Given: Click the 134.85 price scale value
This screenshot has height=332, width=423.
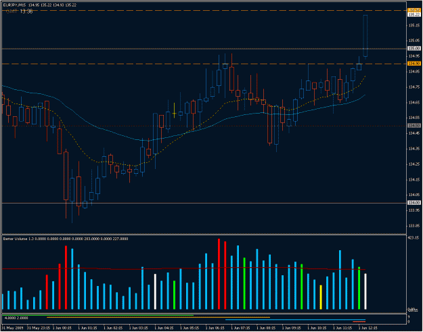Looking at the screenshot, I should (x=414, y=72).
